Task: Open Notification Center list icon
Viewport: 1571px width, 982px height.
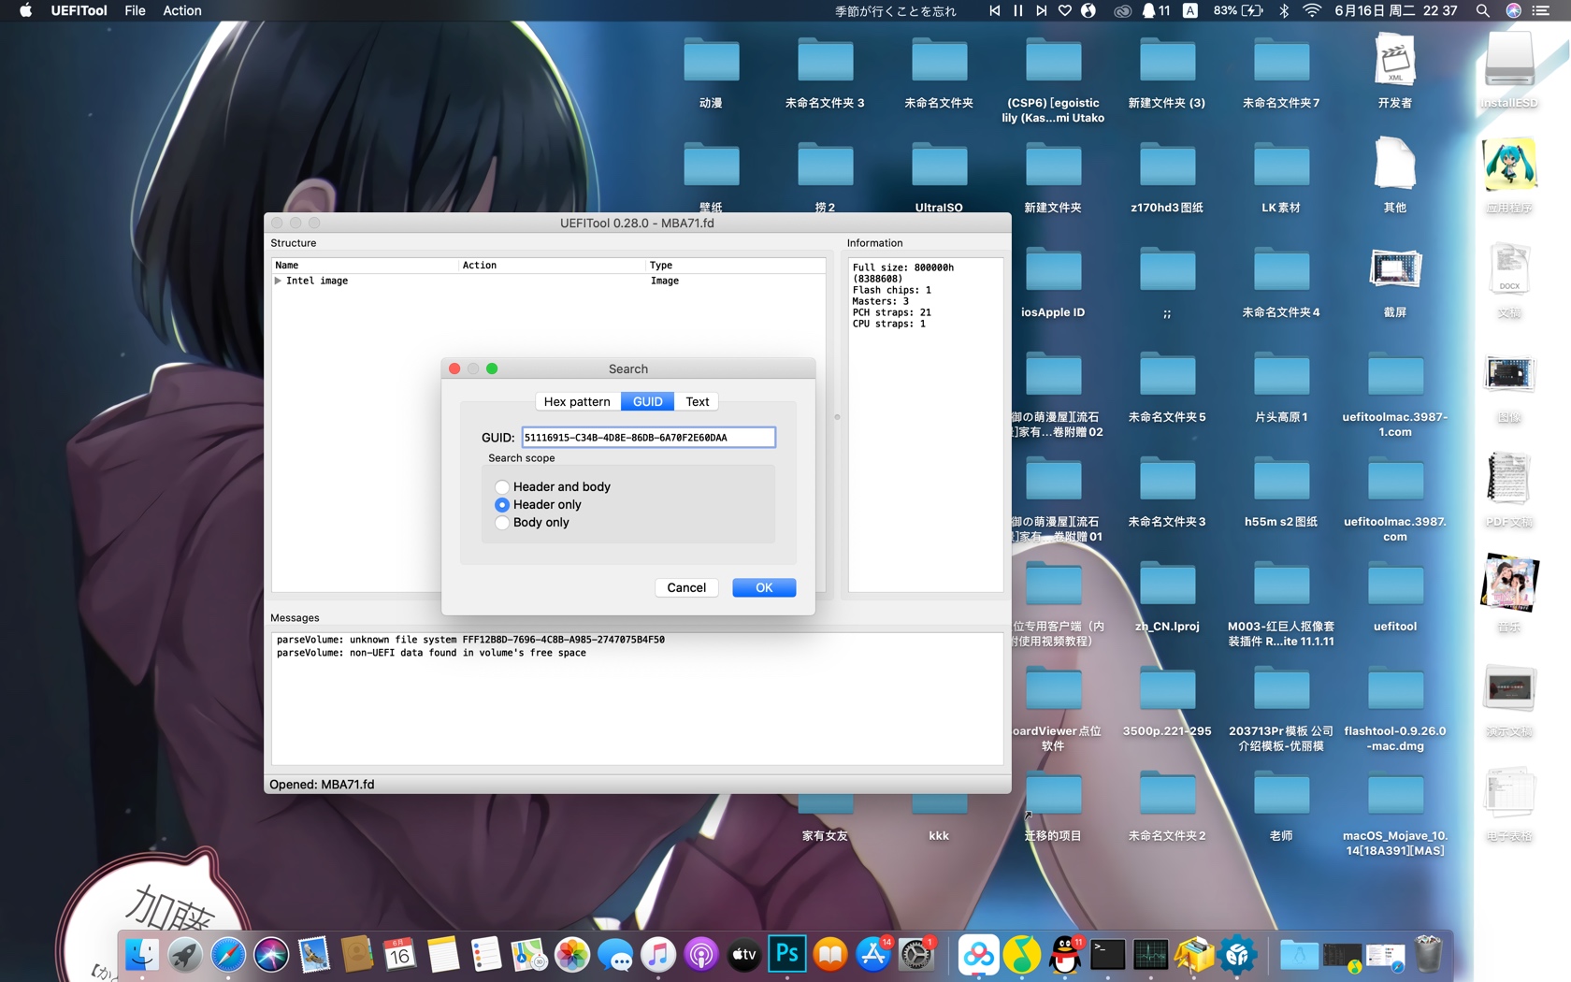Action: [x=1541, y=10]
